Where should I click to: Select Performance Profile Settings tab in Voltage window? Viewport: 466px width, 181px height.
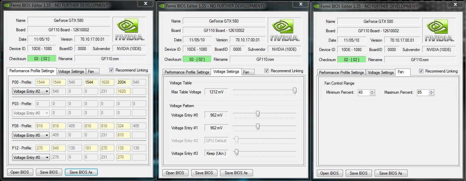point(187,72)
